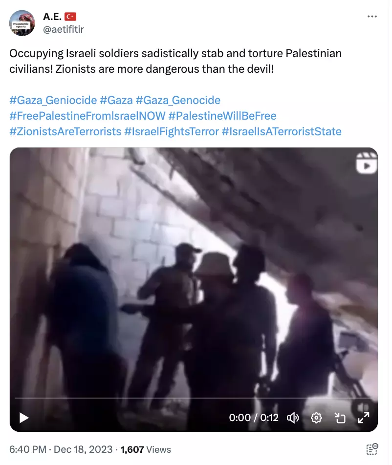Open the post analytics icon

pos(372,449)
